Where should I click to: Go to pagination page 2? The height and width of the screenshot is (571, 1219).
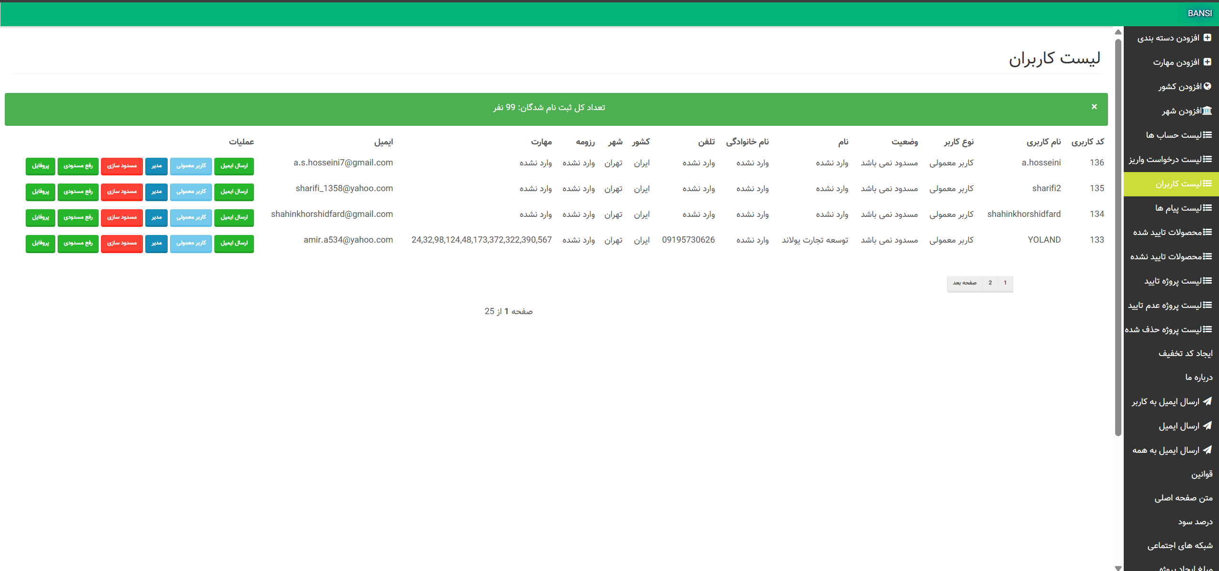[x=990, y=283]
